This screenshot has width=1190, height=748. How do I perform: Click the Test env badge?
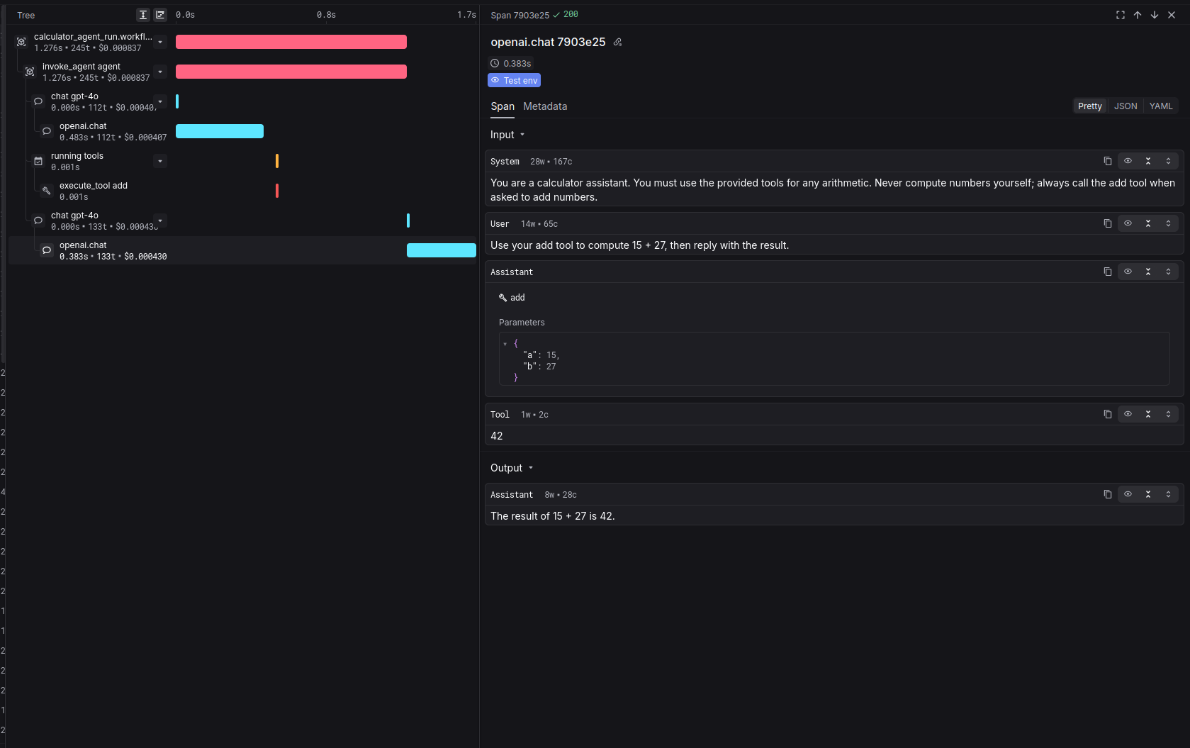tap(514, 81)
